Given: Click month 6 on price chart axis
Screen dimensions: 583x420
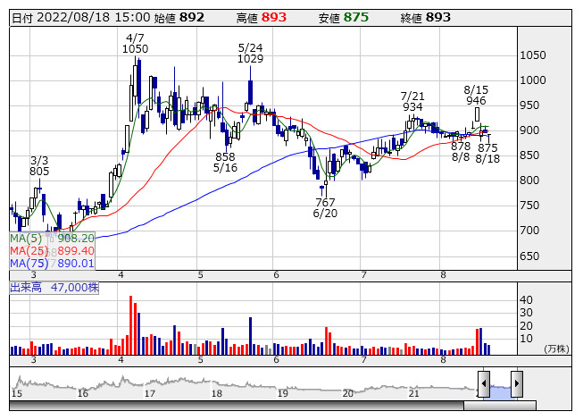Looking at the screenshot, I should 276,275.
